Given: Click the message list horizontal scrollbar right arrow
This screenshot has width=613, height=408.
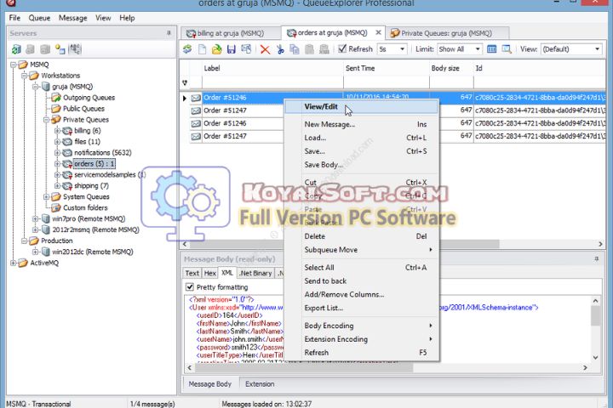Looking at the screenshot, I should pyautogui.click(x=600, y=244).
